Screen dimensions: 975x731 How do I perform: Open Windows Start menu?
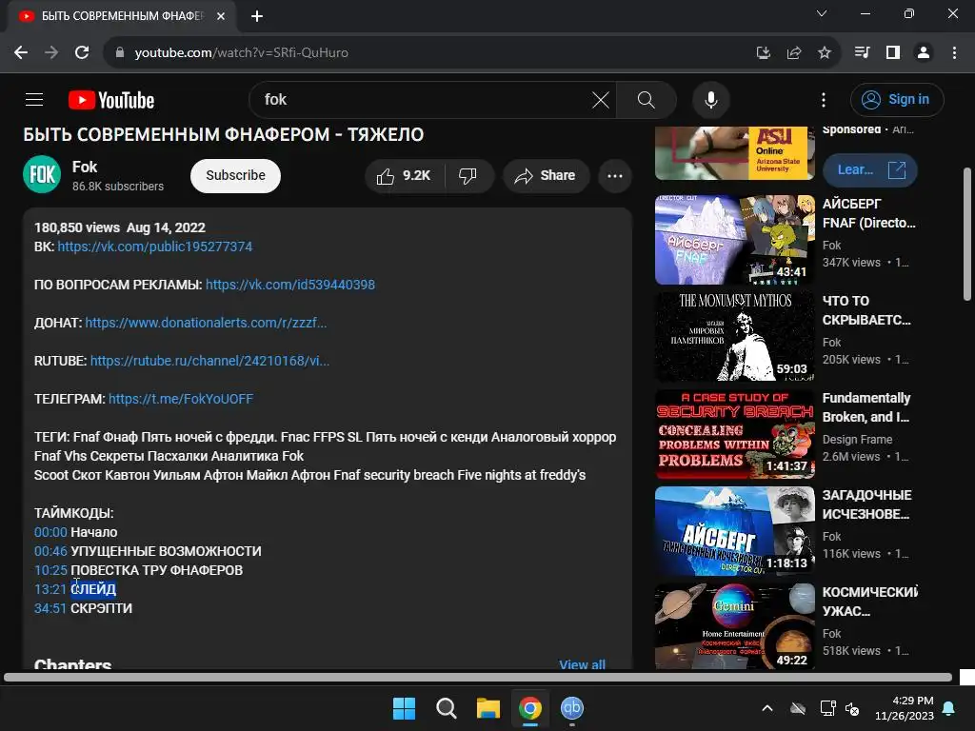point(404,708)
